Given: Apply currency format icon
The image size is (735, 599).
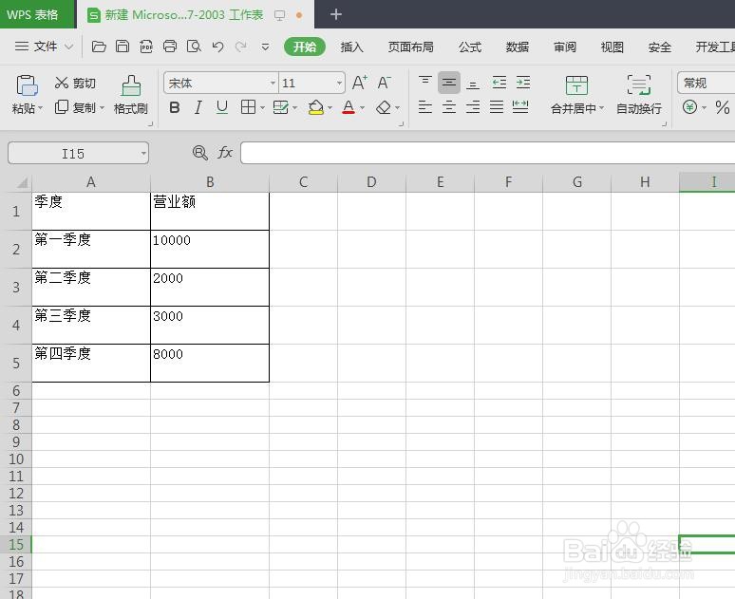Looking at the screenshot, I should pyautogui.click(x=690, y=107).
